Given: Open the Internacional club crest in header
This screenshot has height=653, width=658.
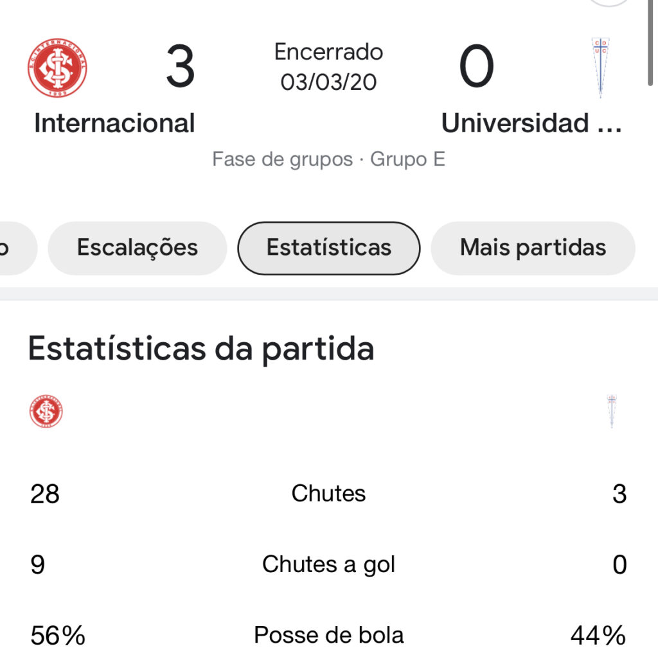Looking at the screenshot, I should point(57,67).
